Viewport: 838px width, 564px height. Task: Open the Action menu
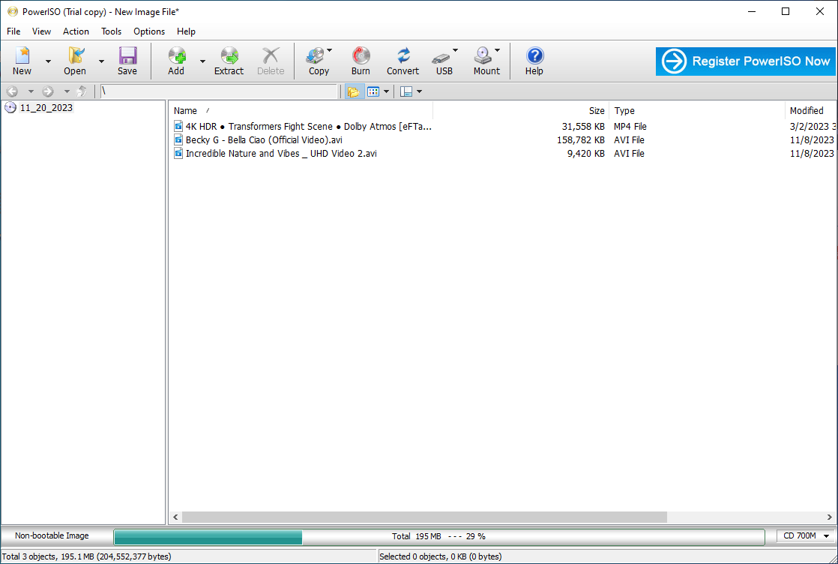pyautogui.click(x=76, y=31)
